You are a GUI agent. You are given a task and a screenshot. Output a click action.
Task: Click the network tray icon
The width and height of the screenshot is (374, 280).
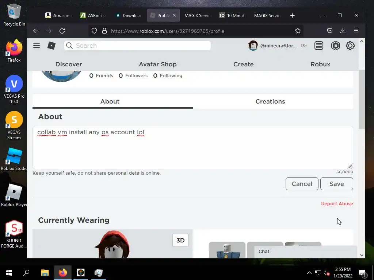318,273
